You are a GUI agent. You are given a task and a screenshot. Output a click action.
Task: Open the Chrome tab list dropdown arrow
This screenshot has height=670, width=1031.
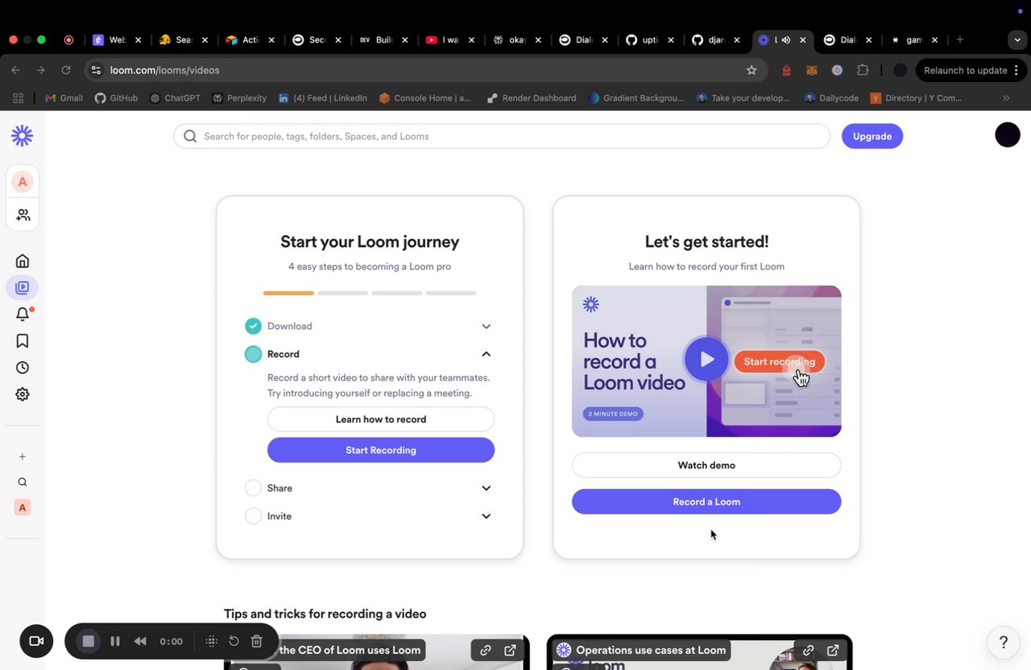[x=1017, y=39]
